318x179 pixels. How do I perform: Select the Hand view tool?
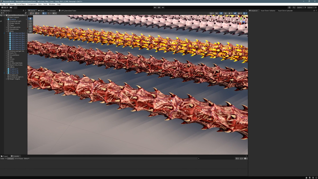[x=30, y=19]
